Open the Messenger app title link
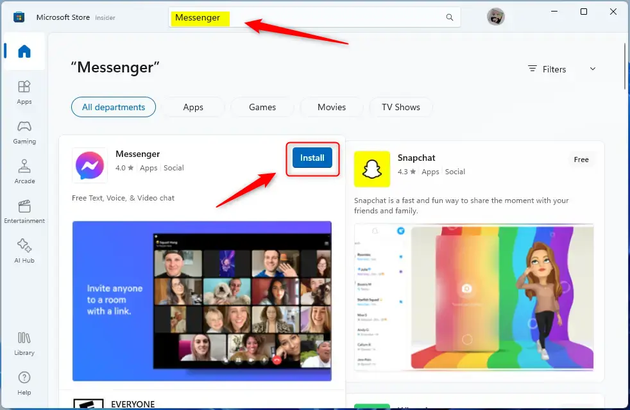 coord(137,154)
